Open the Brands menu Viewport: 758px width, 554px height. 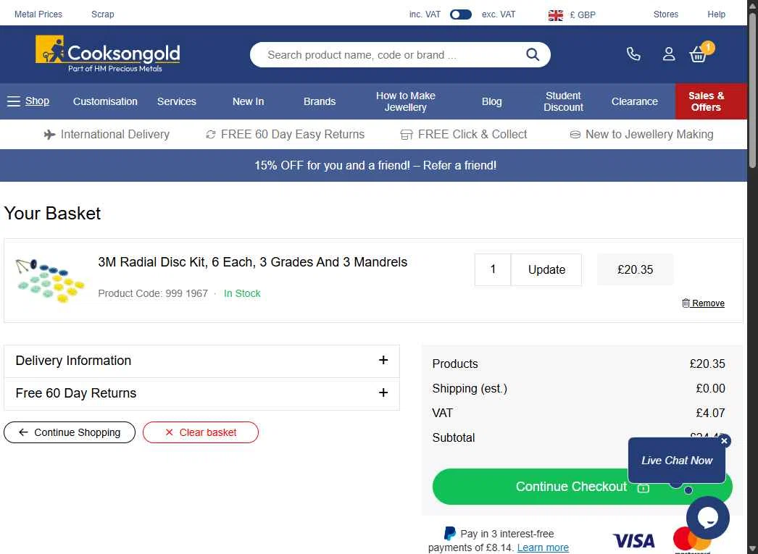(x=320, y=101)
